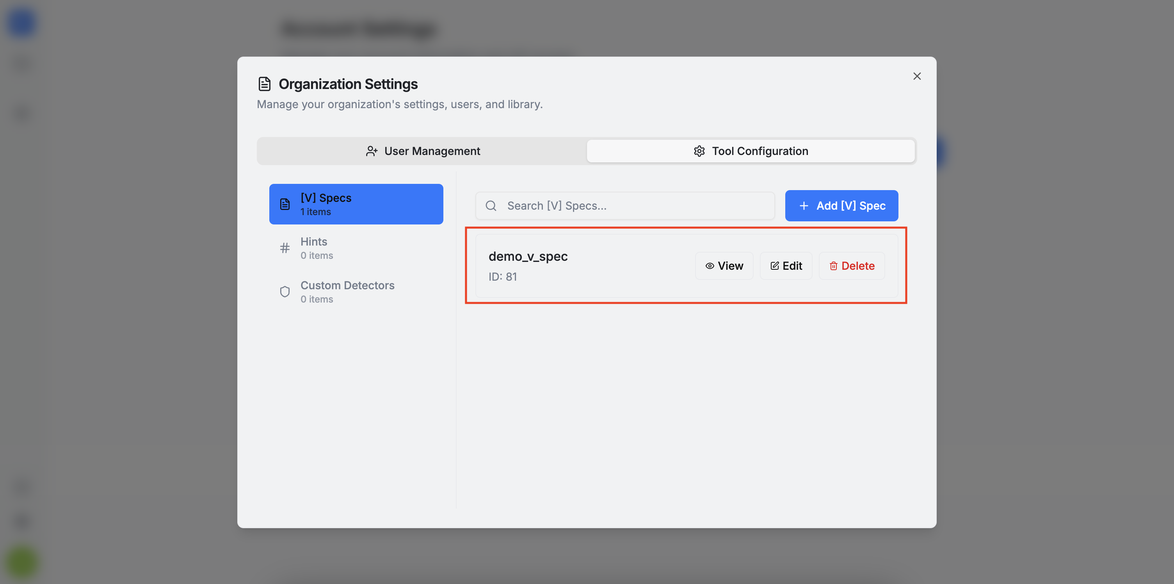1174x584 pixels.
Task: Open the Tool Configuration tab
Action: click(750, 151)
